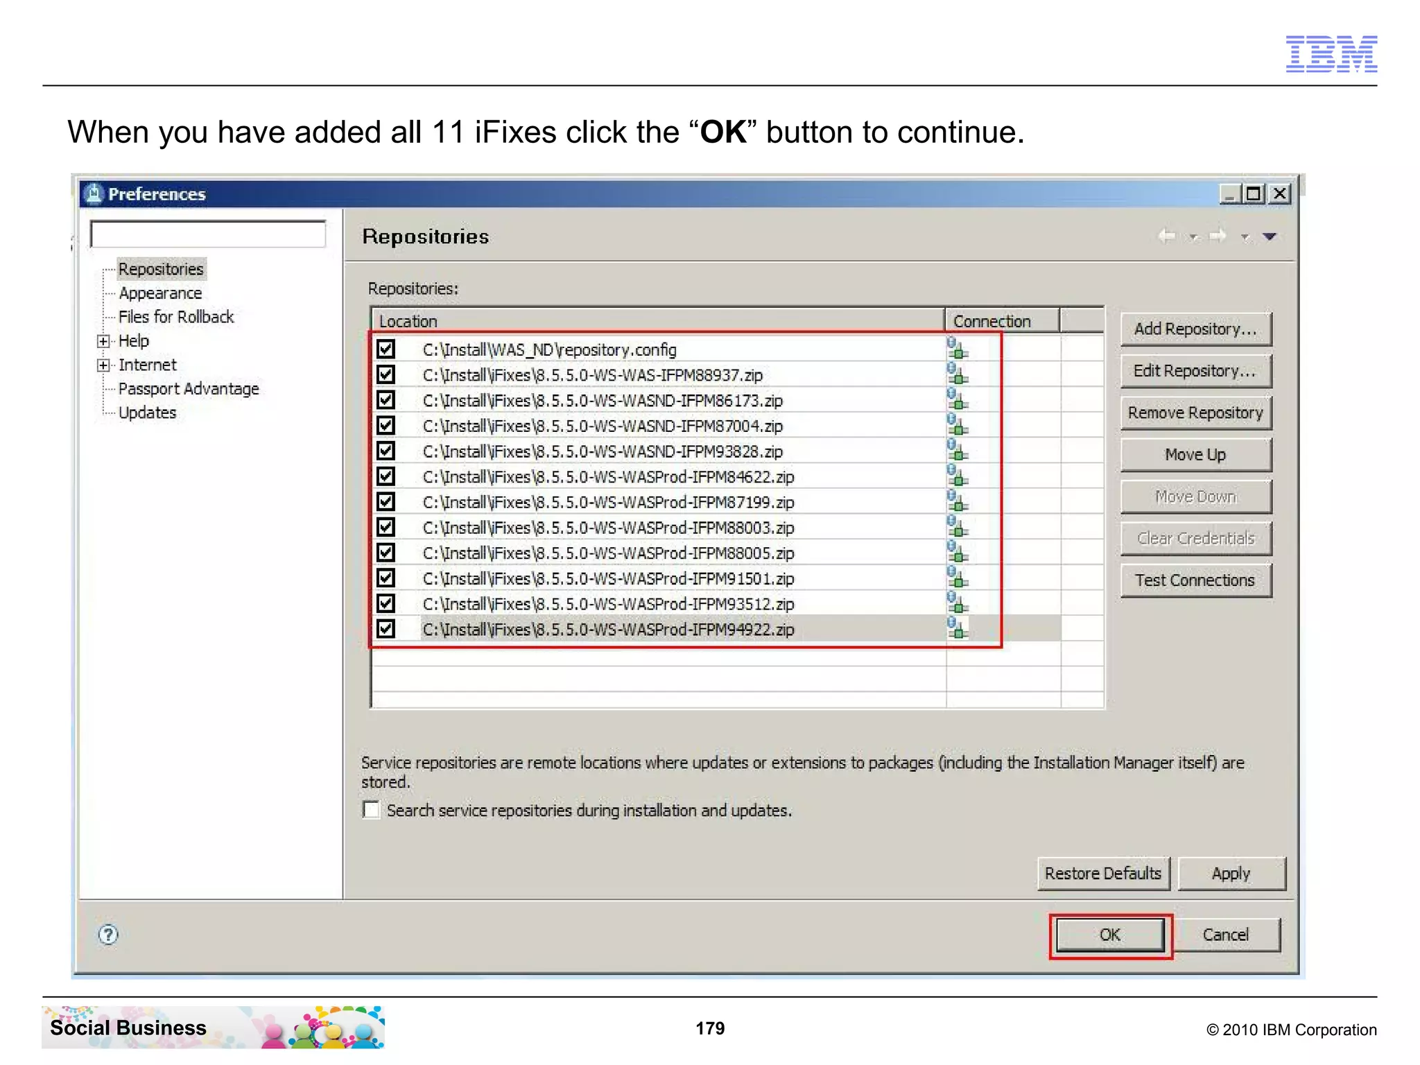This screenshot has height=1065, width=1420.
Task: Click the Preferences window title icon
Action: 93,193
